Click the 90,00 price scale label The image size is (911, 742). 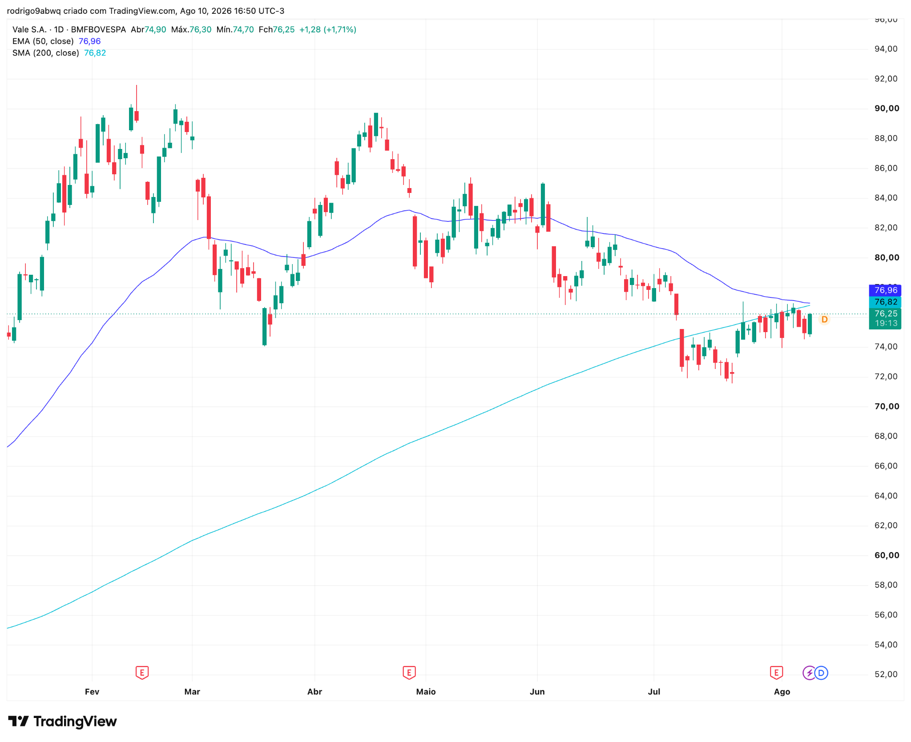(x=887, y=108)
